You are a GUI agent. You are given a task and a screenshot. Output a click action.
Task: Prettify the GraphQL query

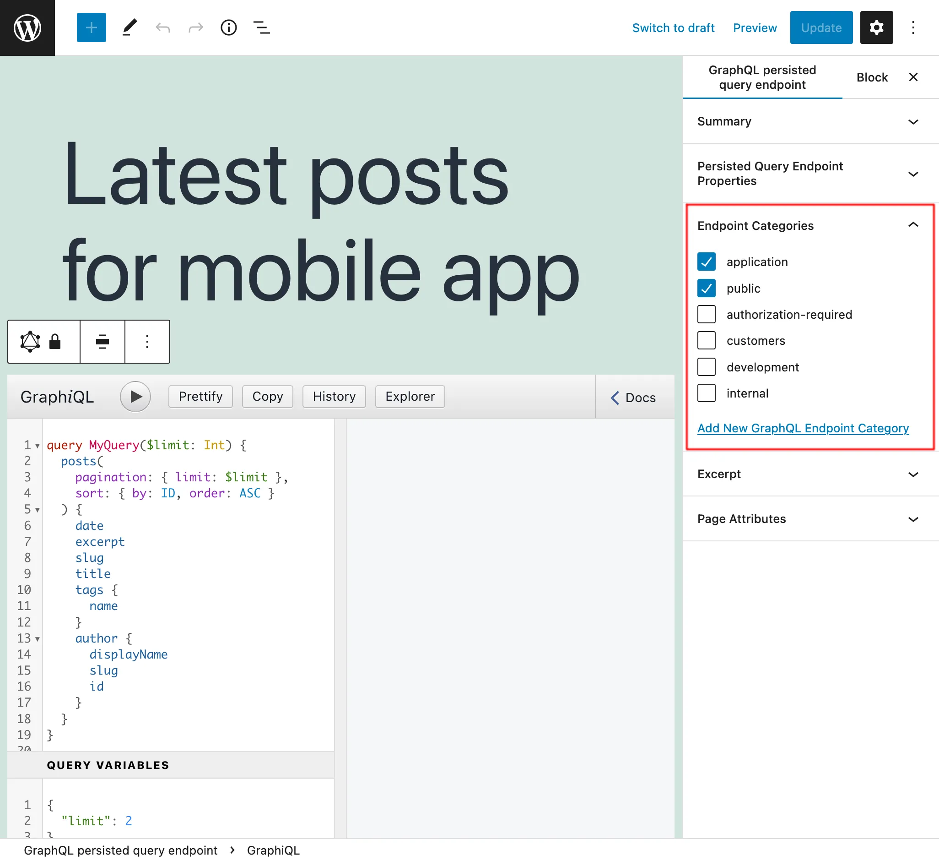pyautogui.click(x=200, y=397)
